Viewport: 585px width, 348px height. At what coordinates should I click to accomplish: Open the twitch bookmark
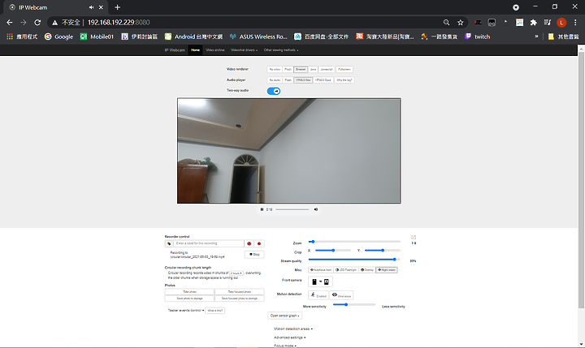tap(478, 37)
